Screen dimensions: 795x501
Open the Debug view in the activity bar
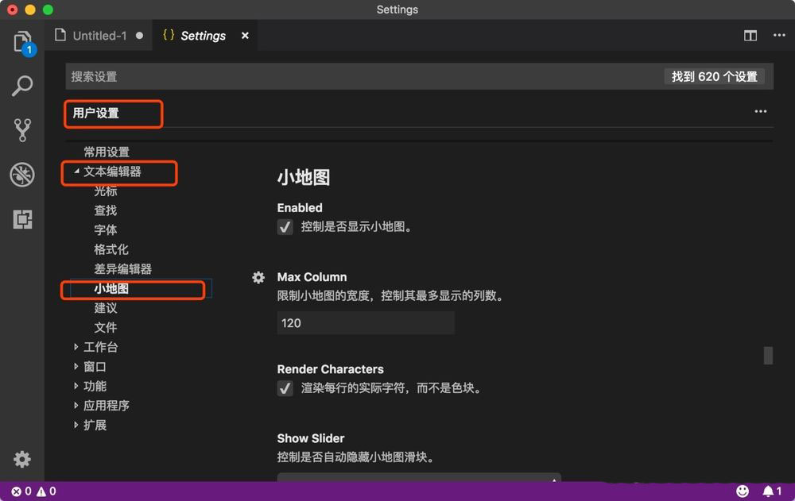tap(21, 175)
